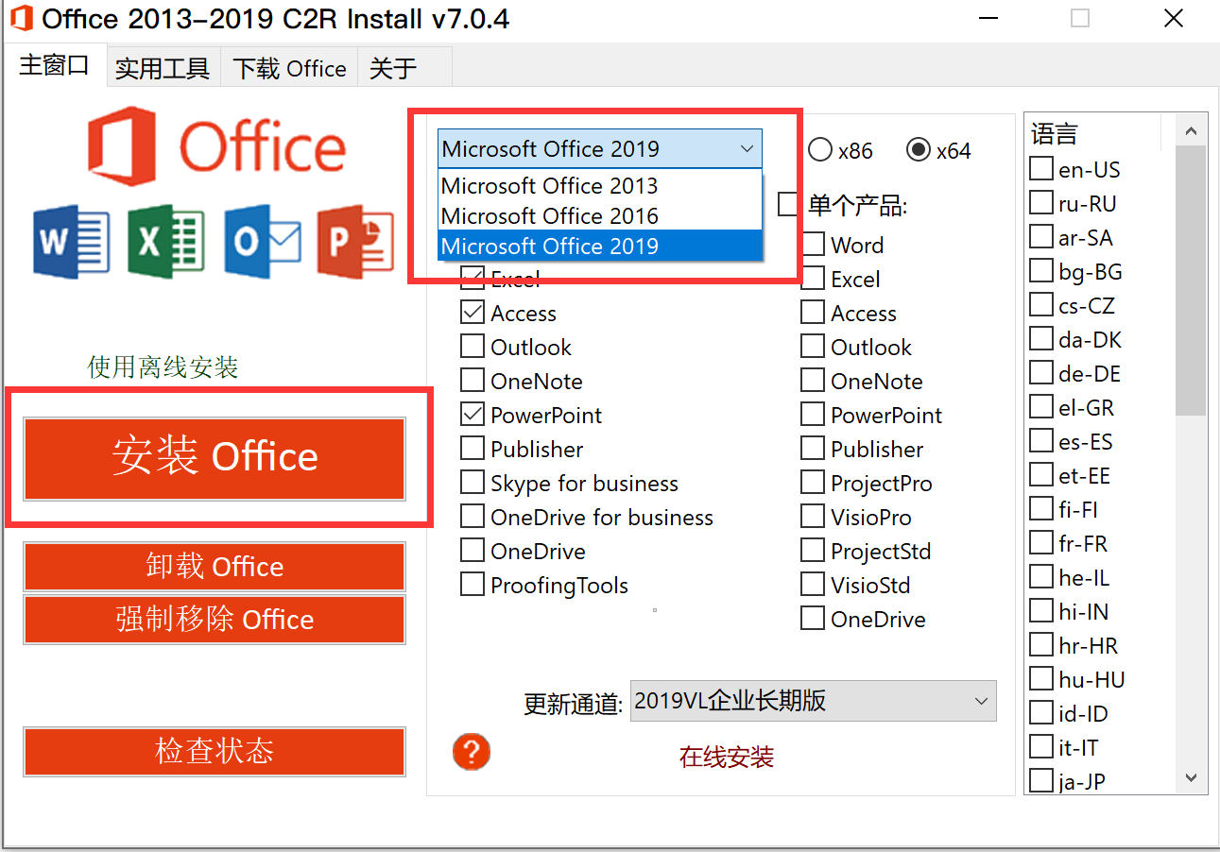Click the 检查状态 button

215,752
